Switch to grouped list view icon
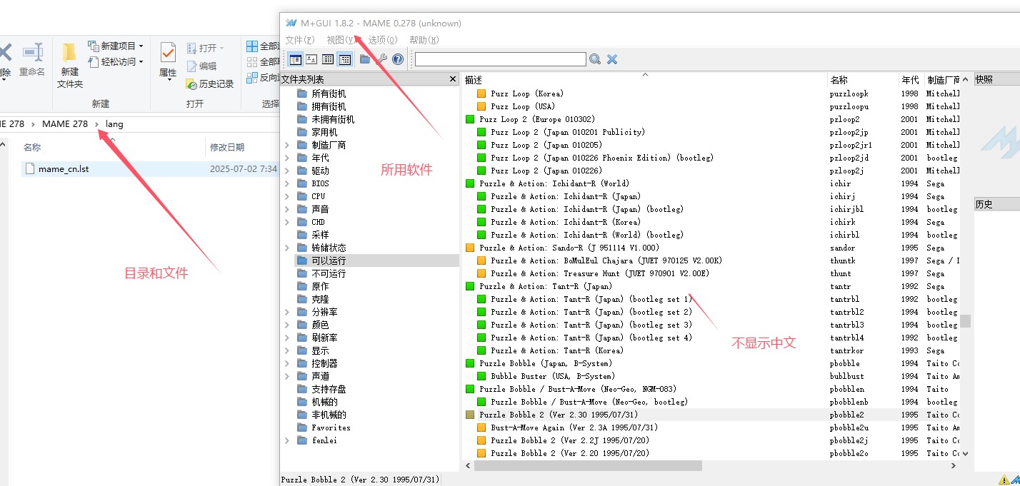1020x486 pixels. click(x=345, y=59)
